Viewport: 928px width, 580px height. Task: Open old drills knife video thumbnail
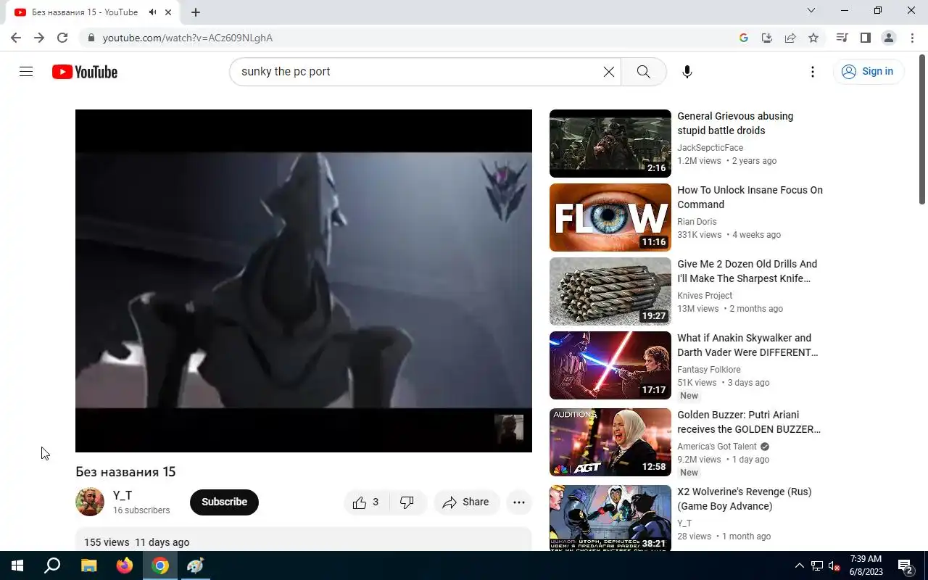point(610,291)
